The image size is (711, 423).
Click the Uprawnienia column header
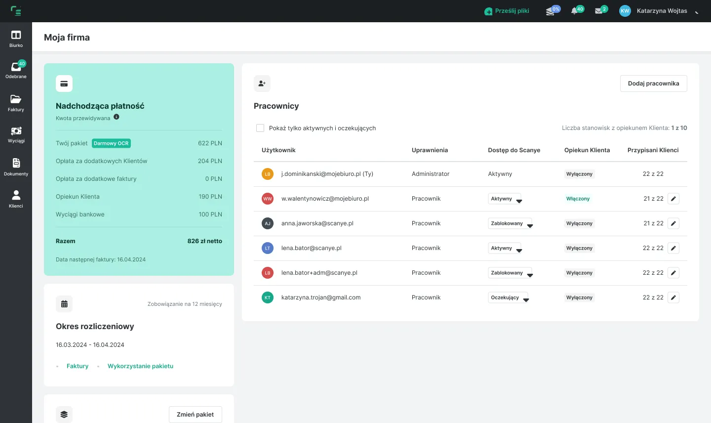pyautogui.click(x=430, y=150)
